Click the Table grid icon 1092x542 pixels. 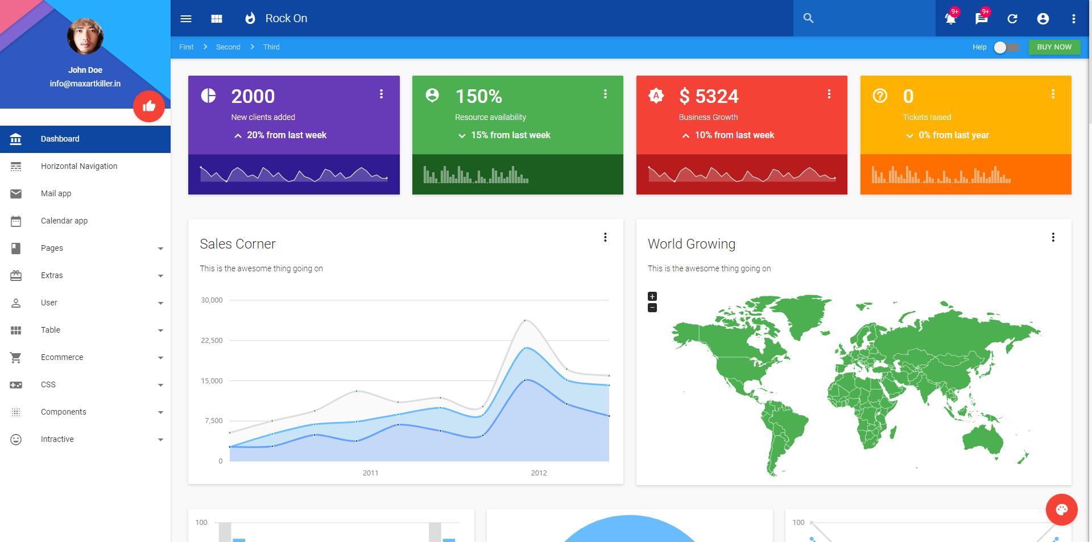point(16,330)
